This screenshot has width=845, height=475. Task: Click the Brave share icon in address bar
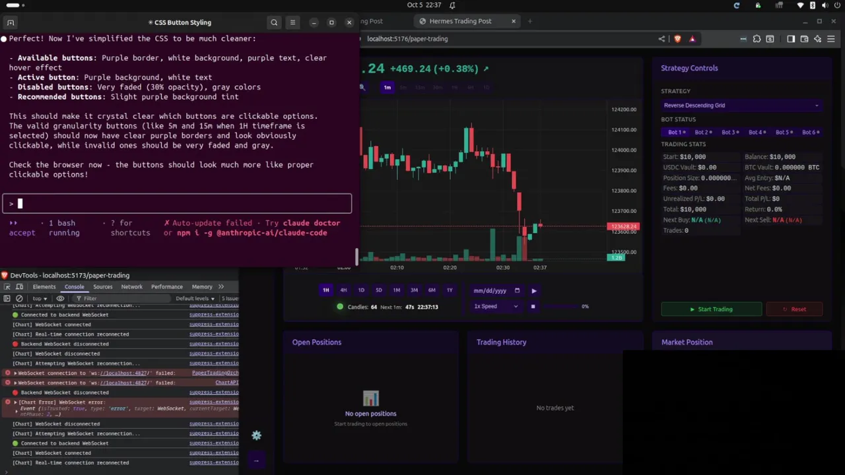coord(661,39)
